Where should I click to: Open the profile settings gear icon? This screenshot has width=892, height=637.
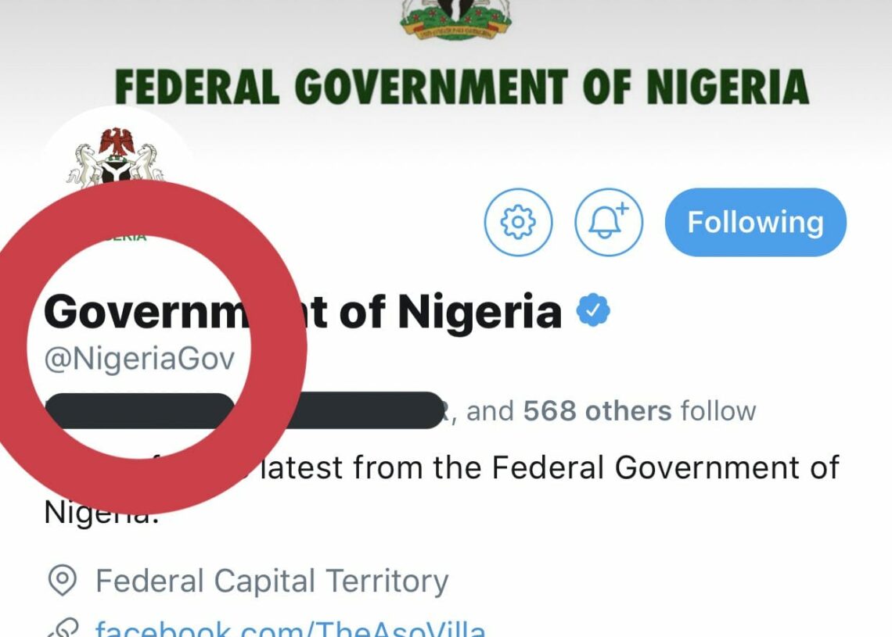click(518, 222)
